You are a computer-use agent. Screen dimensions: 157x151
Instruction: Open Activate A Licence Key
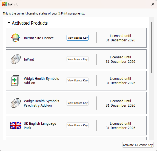(138, 145)
